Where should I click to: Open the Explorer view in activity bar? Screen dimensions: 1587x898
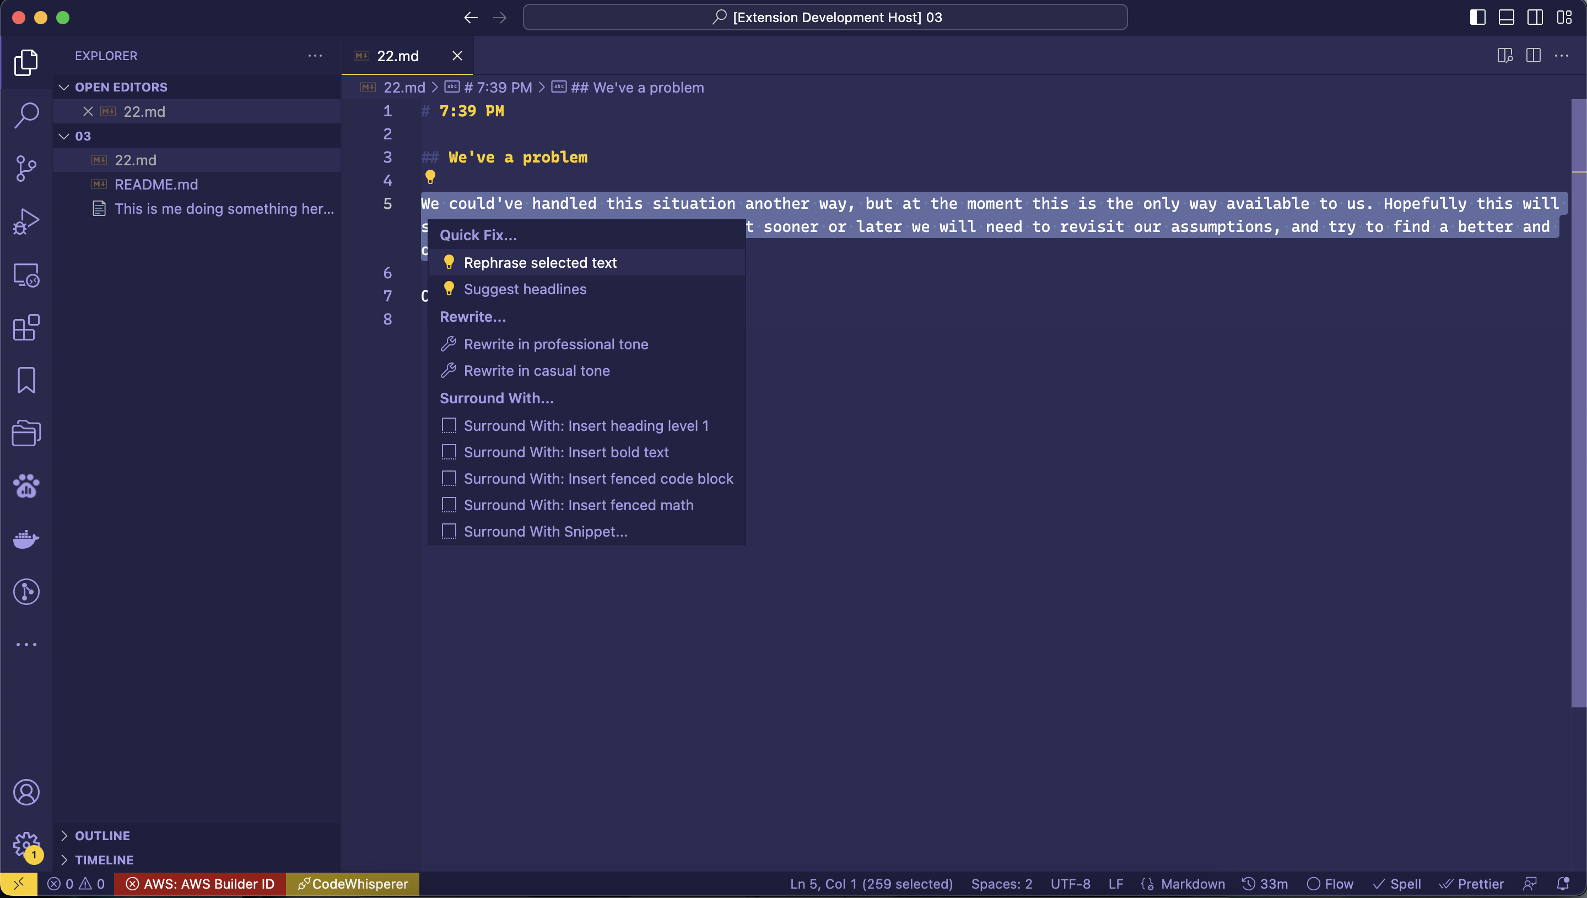26,62
